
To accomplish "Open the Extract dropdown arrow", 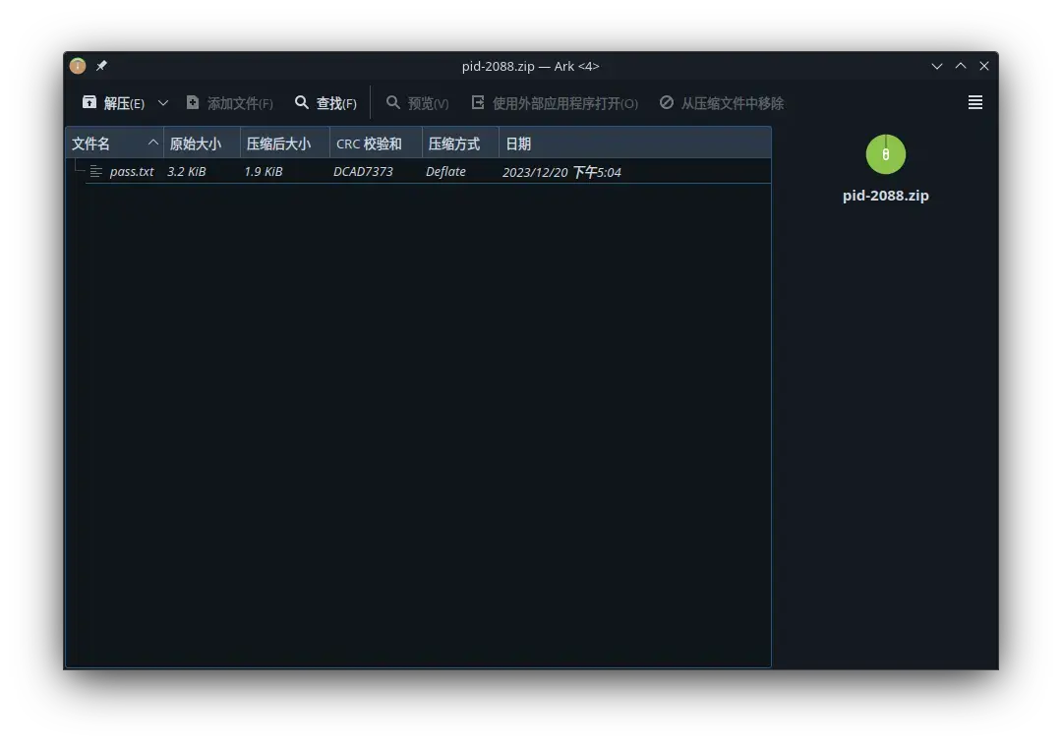I will click(163, 103).
